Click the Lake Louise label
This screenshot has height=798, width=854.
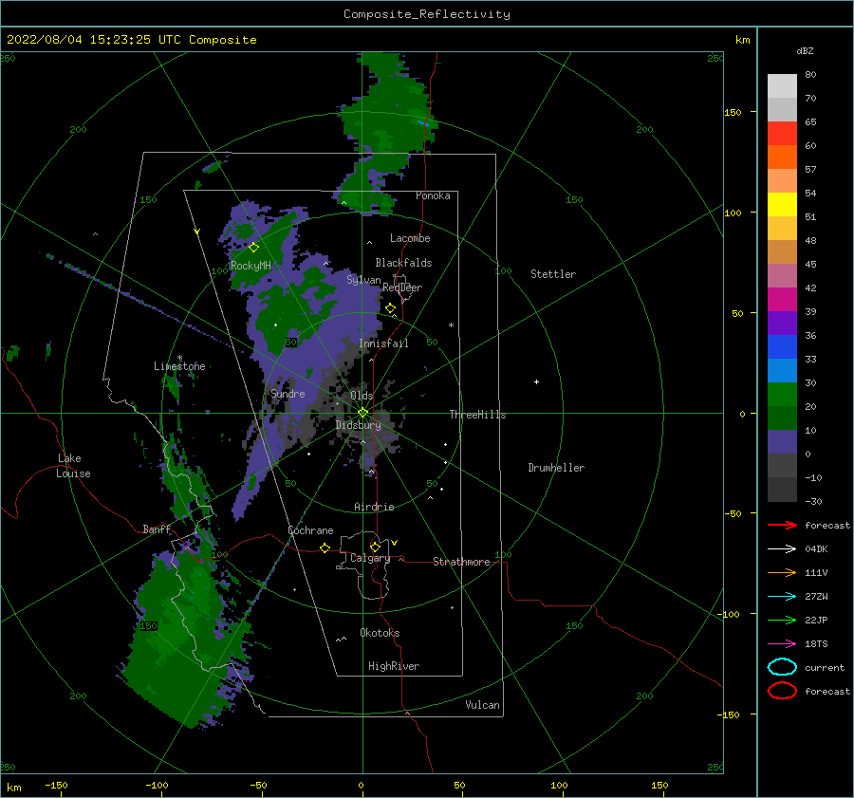(x=73, y=466)
